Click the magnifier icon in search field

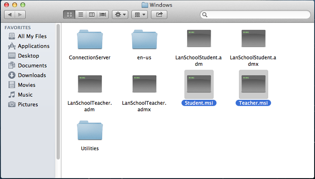pyautogui.click(x=205, y=15)
